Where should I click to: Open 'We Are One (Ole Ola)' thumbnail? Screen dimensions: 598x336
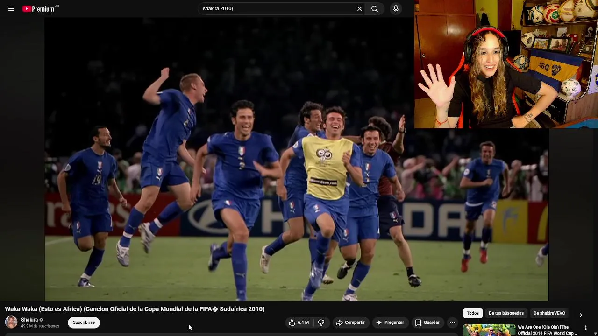(x=489, y=330)
